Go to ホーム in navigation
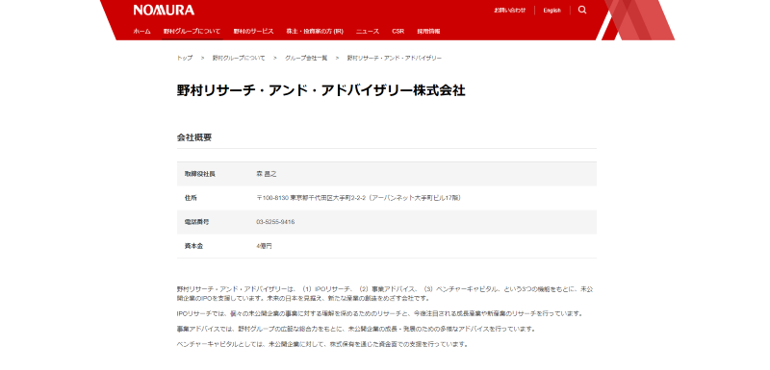770x370 pixels. click(x=141, y=31)
